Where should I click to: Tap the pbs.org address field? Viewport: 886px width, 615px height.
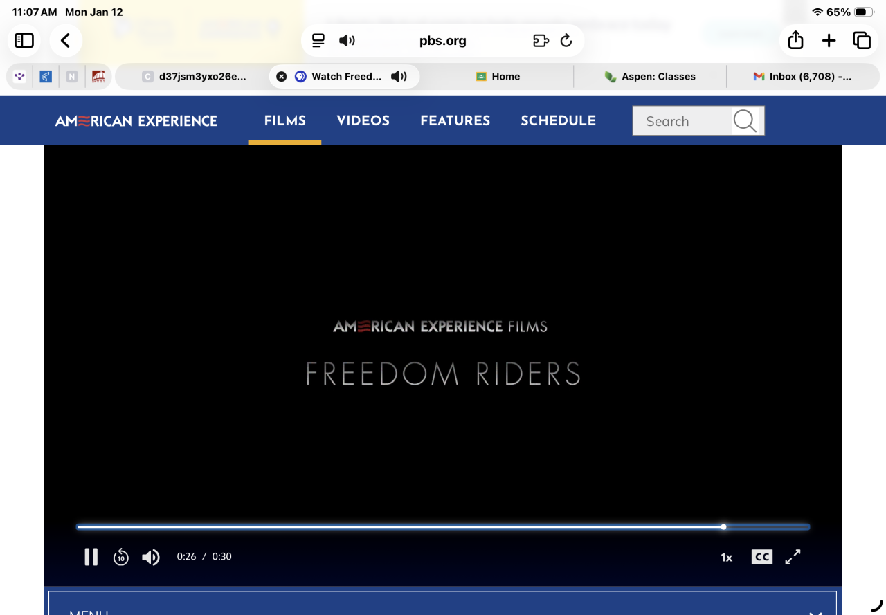point(443,41)
